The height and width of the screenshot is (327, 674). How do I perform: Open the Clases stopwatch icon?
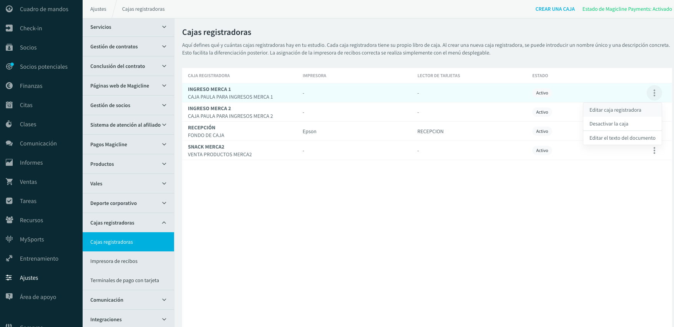9,124
